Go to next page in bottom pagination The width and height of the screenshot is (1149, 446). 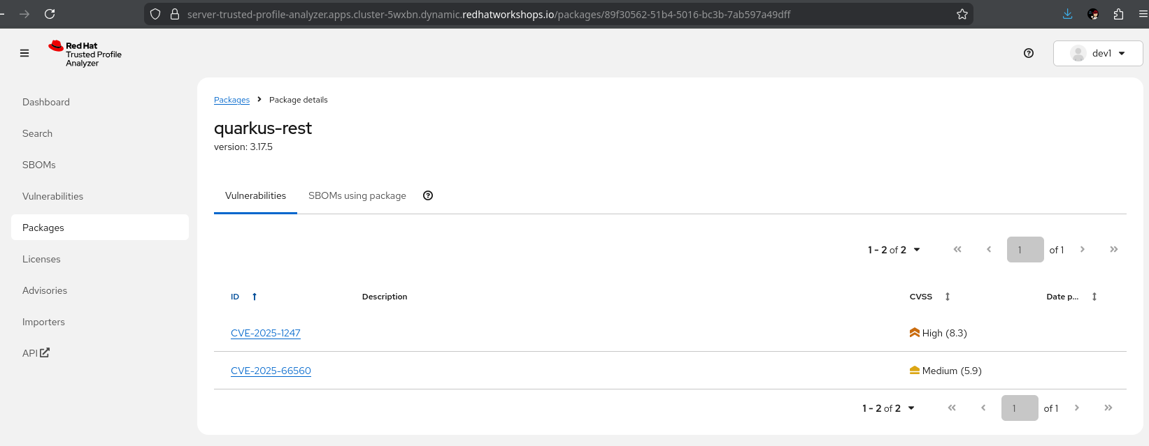point(1077,408)
